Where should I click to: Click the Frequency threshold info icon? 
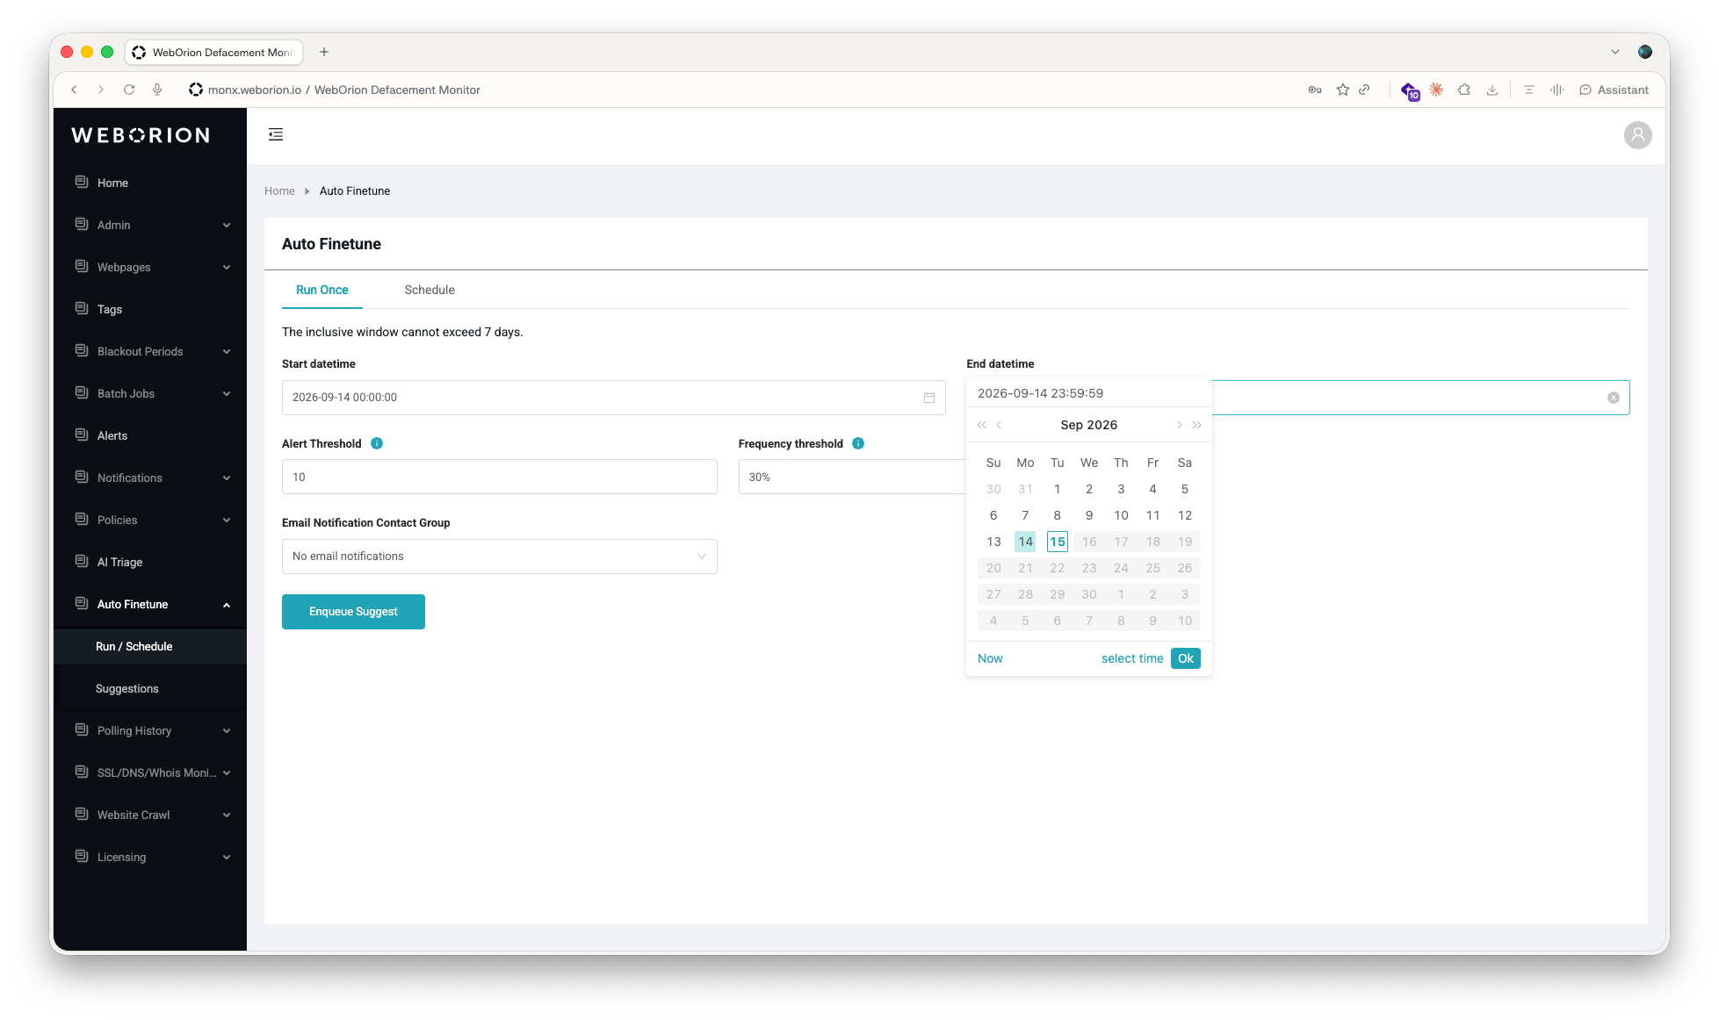point(858,443)
